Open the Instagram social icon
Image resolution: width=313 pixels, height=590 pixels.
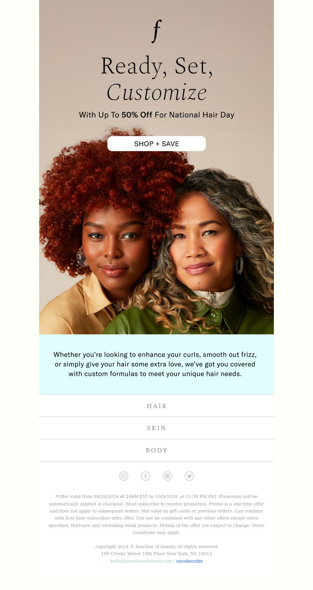(124, 476)
